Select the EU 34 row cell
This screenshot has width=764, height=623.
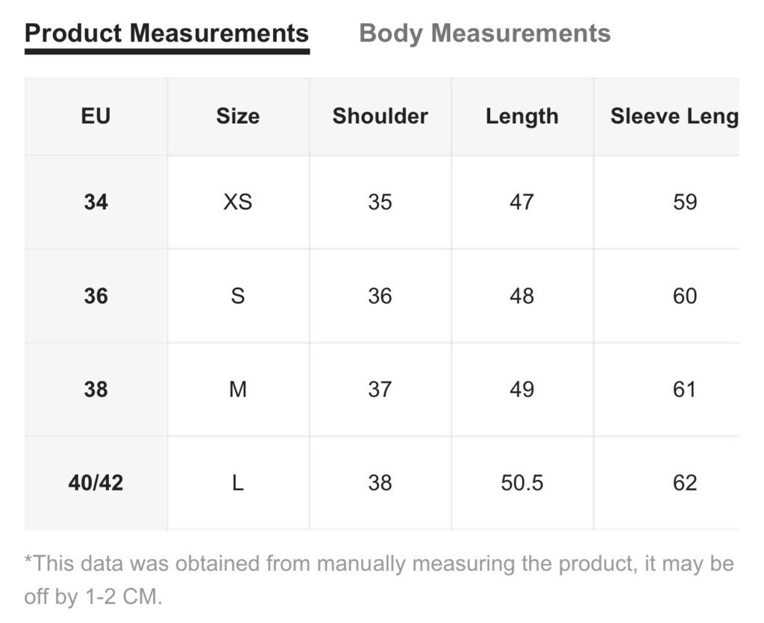pos(96,202)
